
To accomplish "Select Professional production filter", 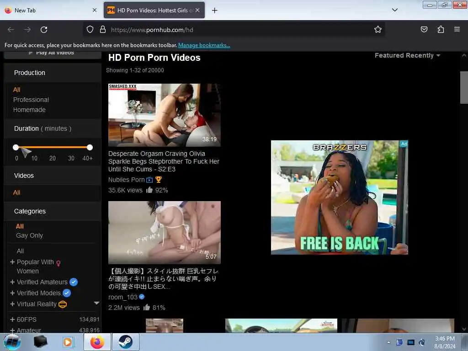I will [31, 100].
